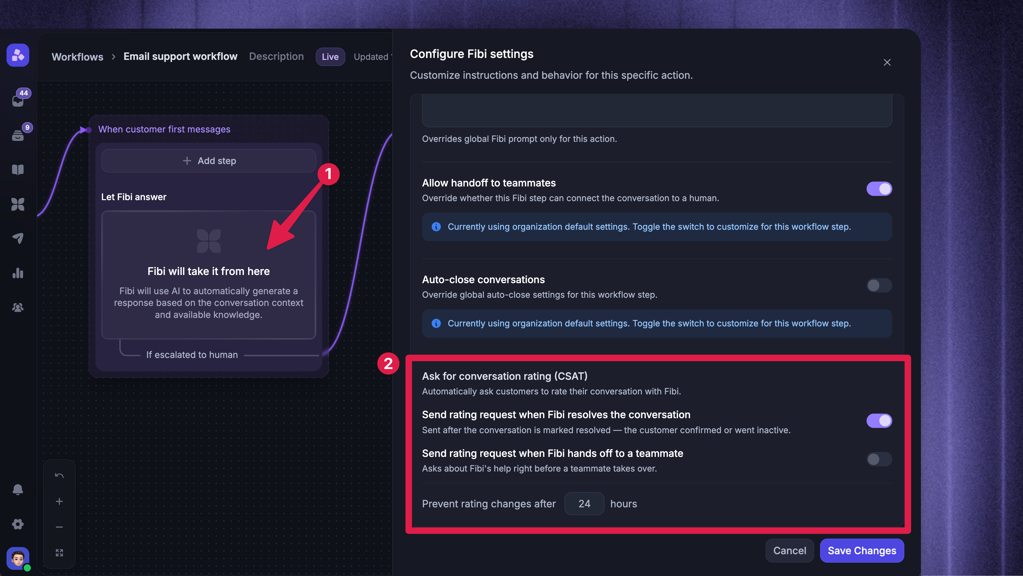Click the undo arrow in canvas controls

(59, 476)
